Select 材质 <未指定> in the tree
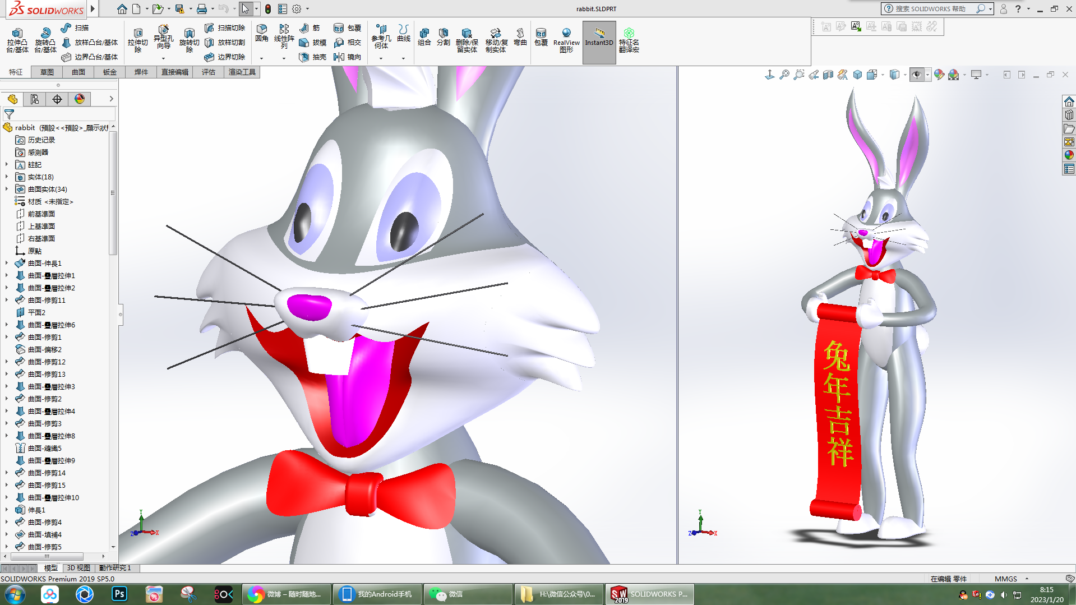Viewport: 1076px width, 605px height. tap(50, 201)
